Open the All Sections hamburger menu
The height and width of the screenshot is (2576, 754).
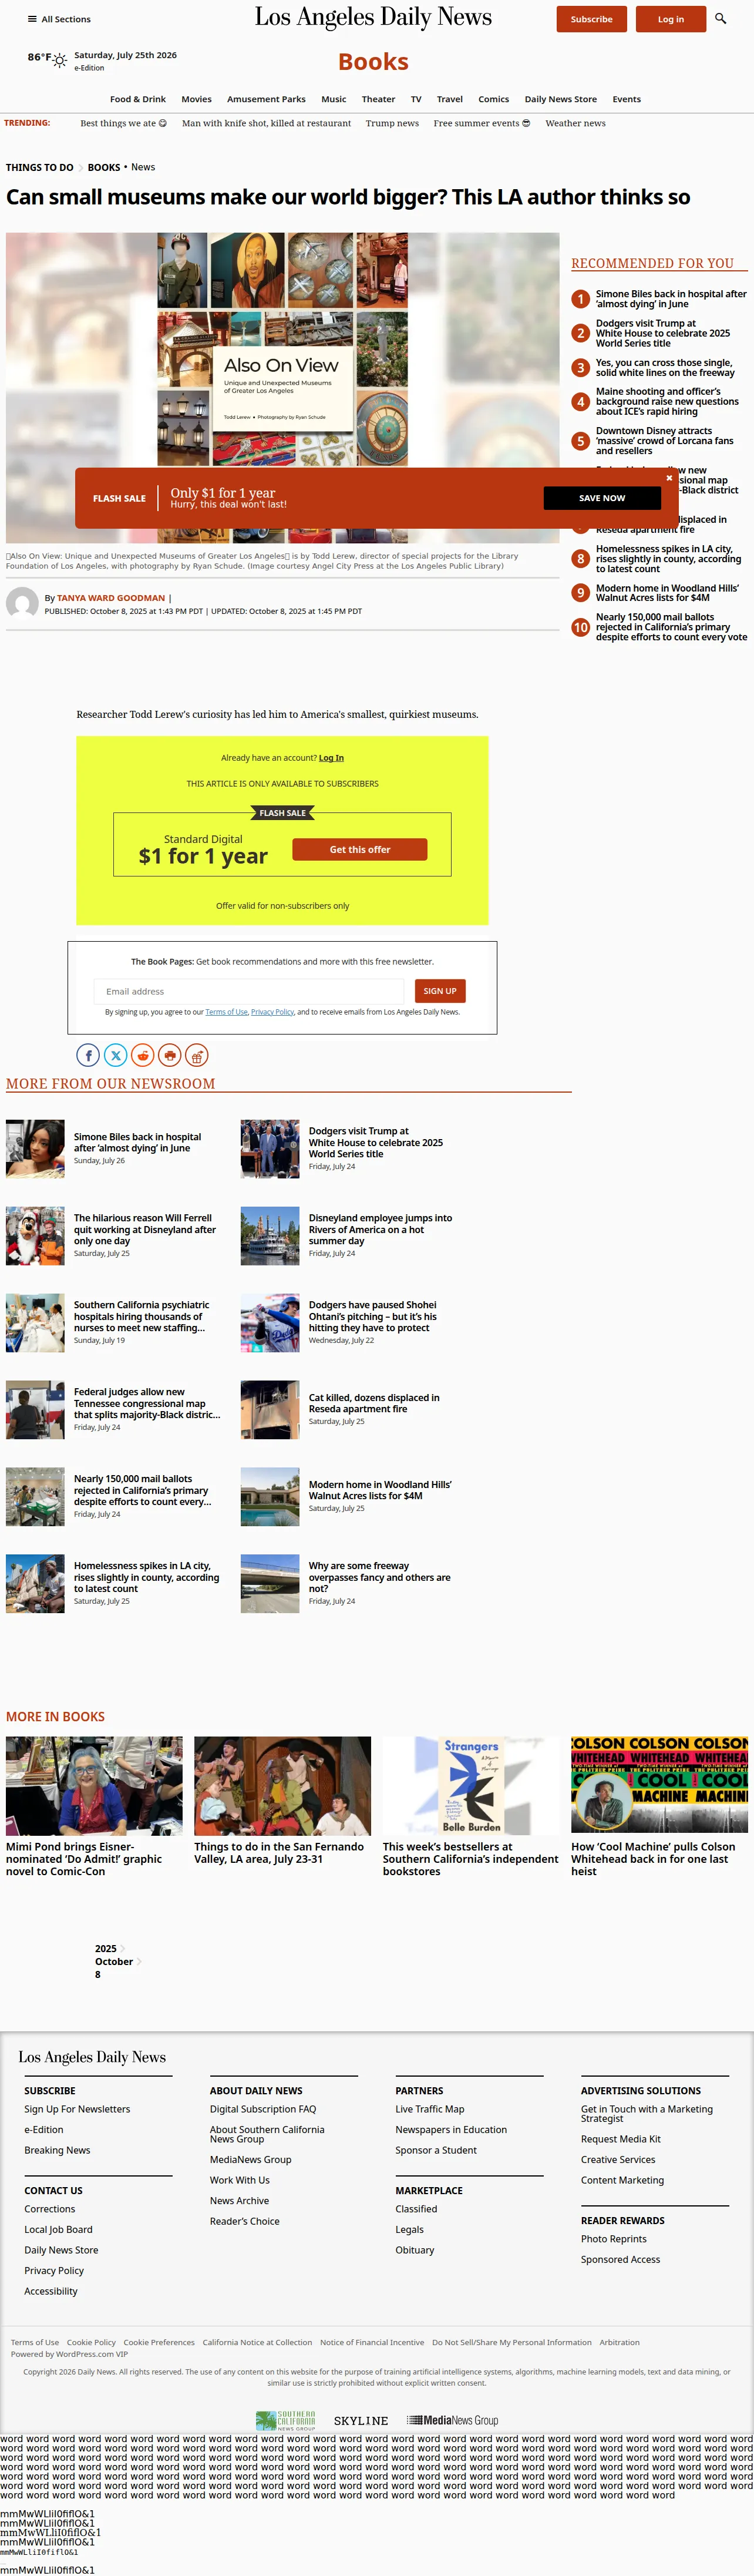tap(59, 19)
